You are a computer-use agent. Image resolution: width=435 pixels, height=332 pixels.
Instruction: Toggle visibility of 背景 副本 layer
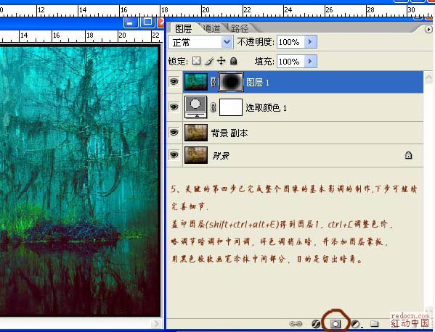point(174,133)
